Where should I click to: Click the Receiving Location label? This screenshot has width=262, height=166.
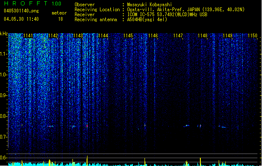[x=97, y=10]
